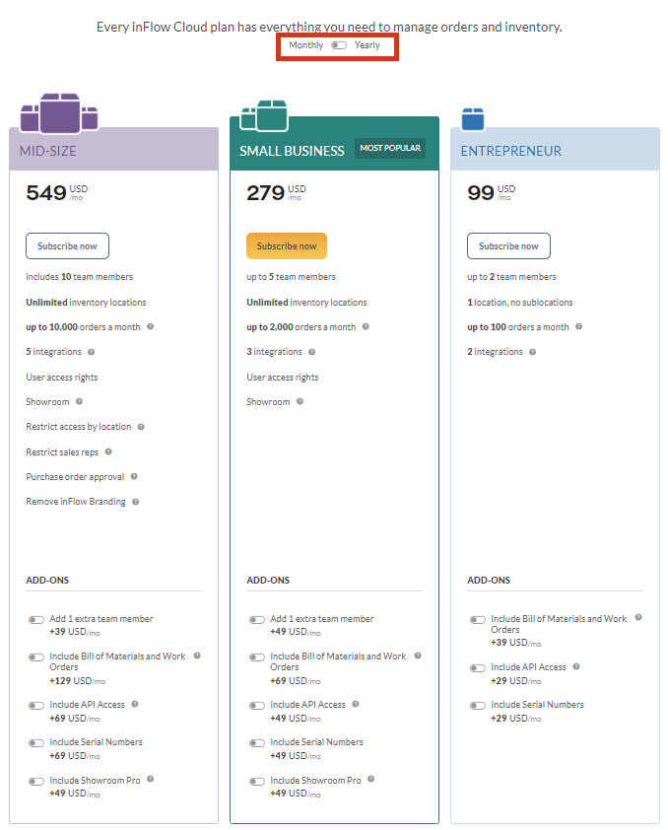Viewport: 668px width, 830px height.
Task: Turn on Include Showroom Pro for Mid-Size
Action: click(36, 782)
